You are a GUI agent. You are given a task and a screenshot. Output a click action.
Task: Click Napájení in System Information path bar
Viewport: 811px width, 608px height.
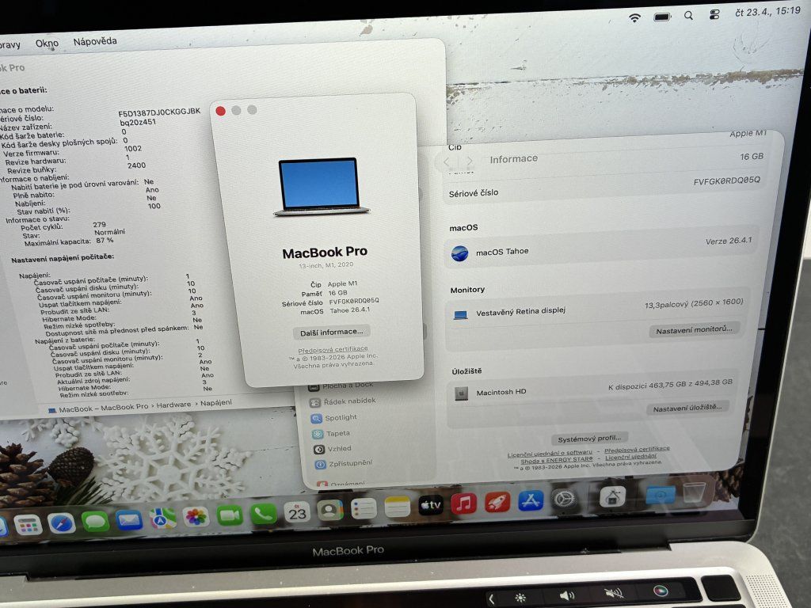pyautogui.click(x=216, y=402)
